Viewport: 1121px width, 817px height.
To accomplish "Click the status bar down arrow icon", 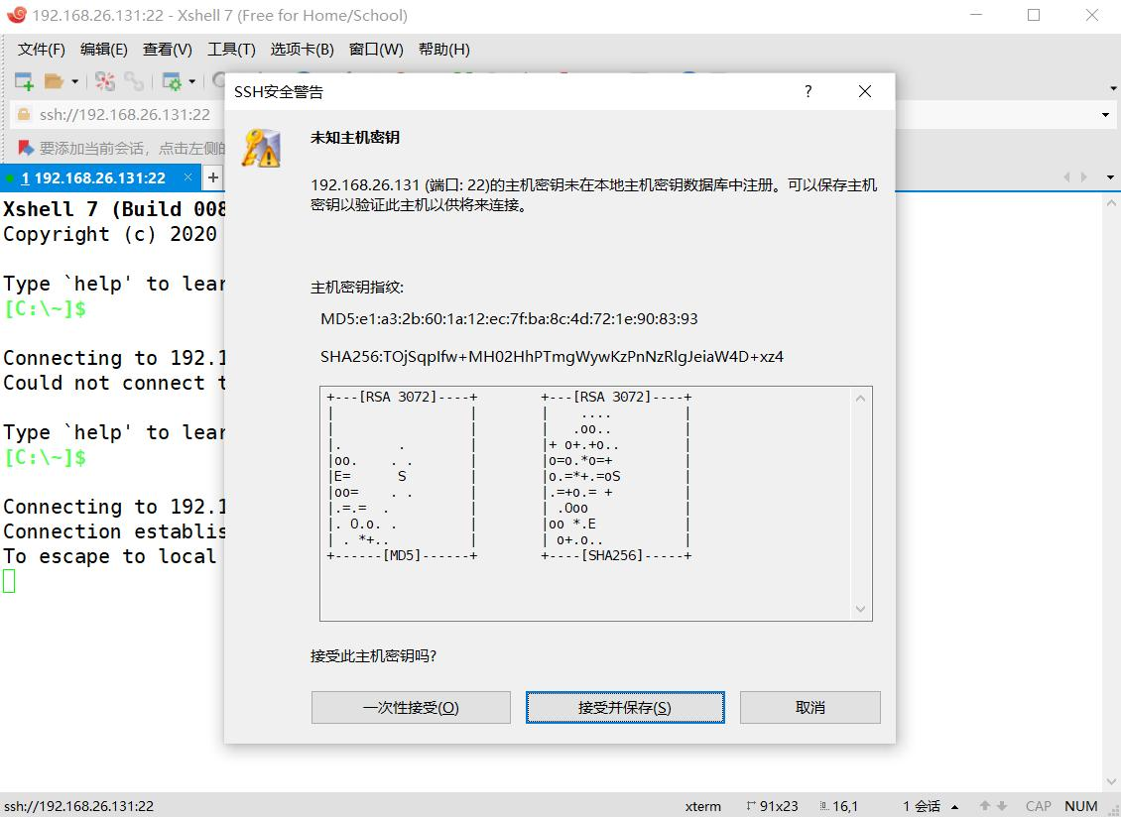I will tap(1002, 806).
